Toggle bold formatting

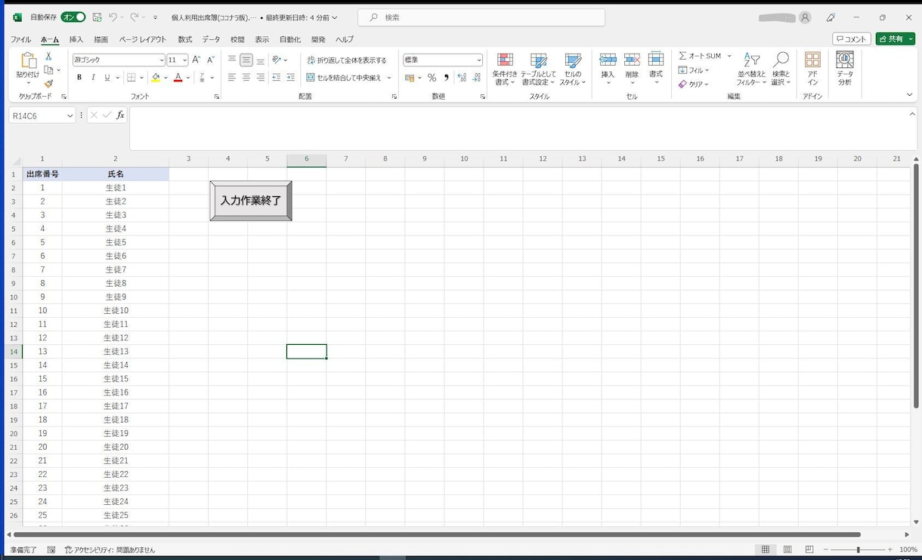click(x=79, y=78)
